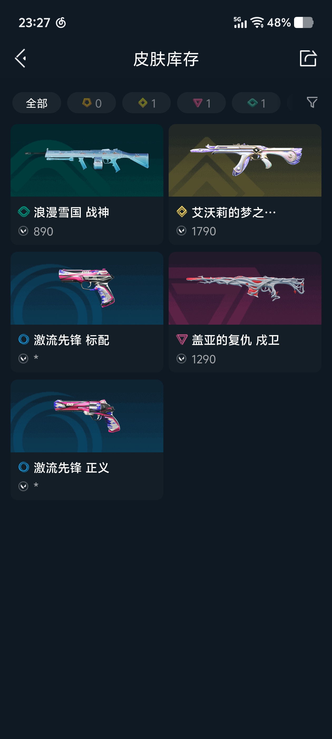Viewport: 332px width, 739px height.
Task: Tap VP currency icon next to 1790
Action: (x=181, y=231)
